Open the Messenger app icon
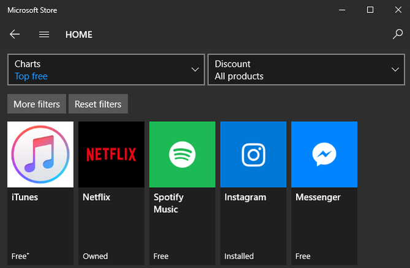Screen dimensions: 410x268 tap(324, 154)
